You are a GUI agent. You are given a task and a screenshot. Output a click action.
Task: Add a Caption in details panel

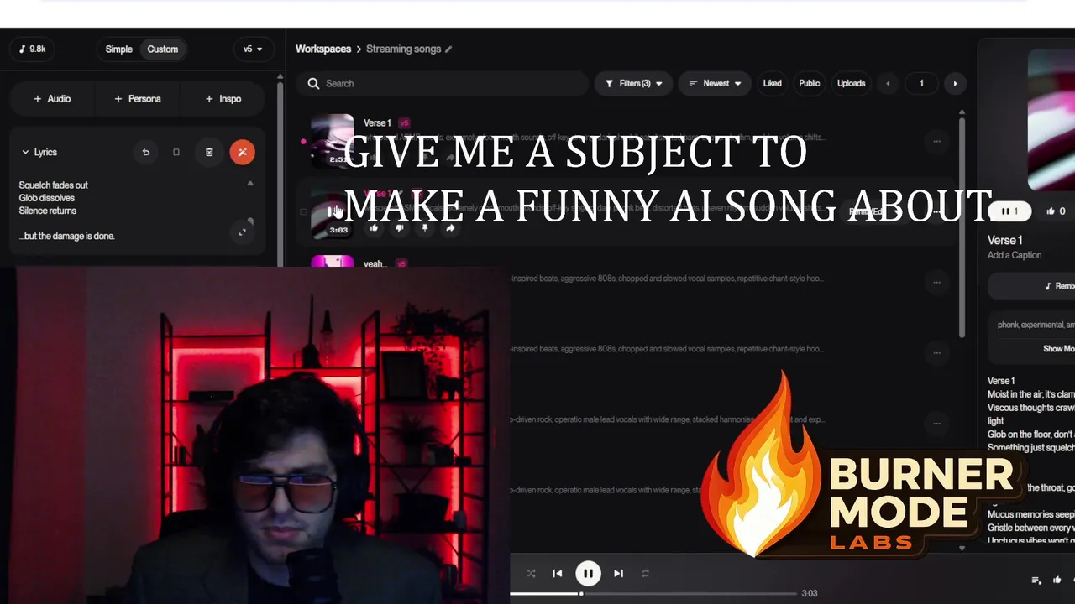coord(1015,255)
